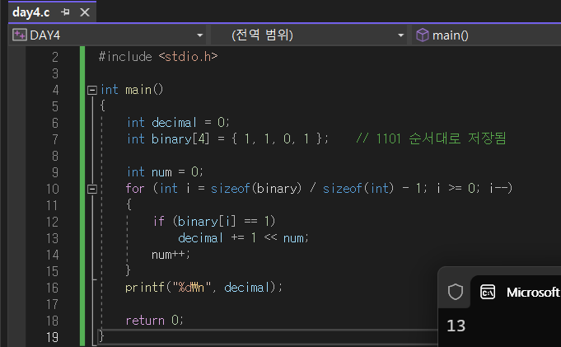Image resolution: width=561 pixels, height=347 pixels.
Task: Click the printf statement on line 16
Action: click(x=203, y=287)
